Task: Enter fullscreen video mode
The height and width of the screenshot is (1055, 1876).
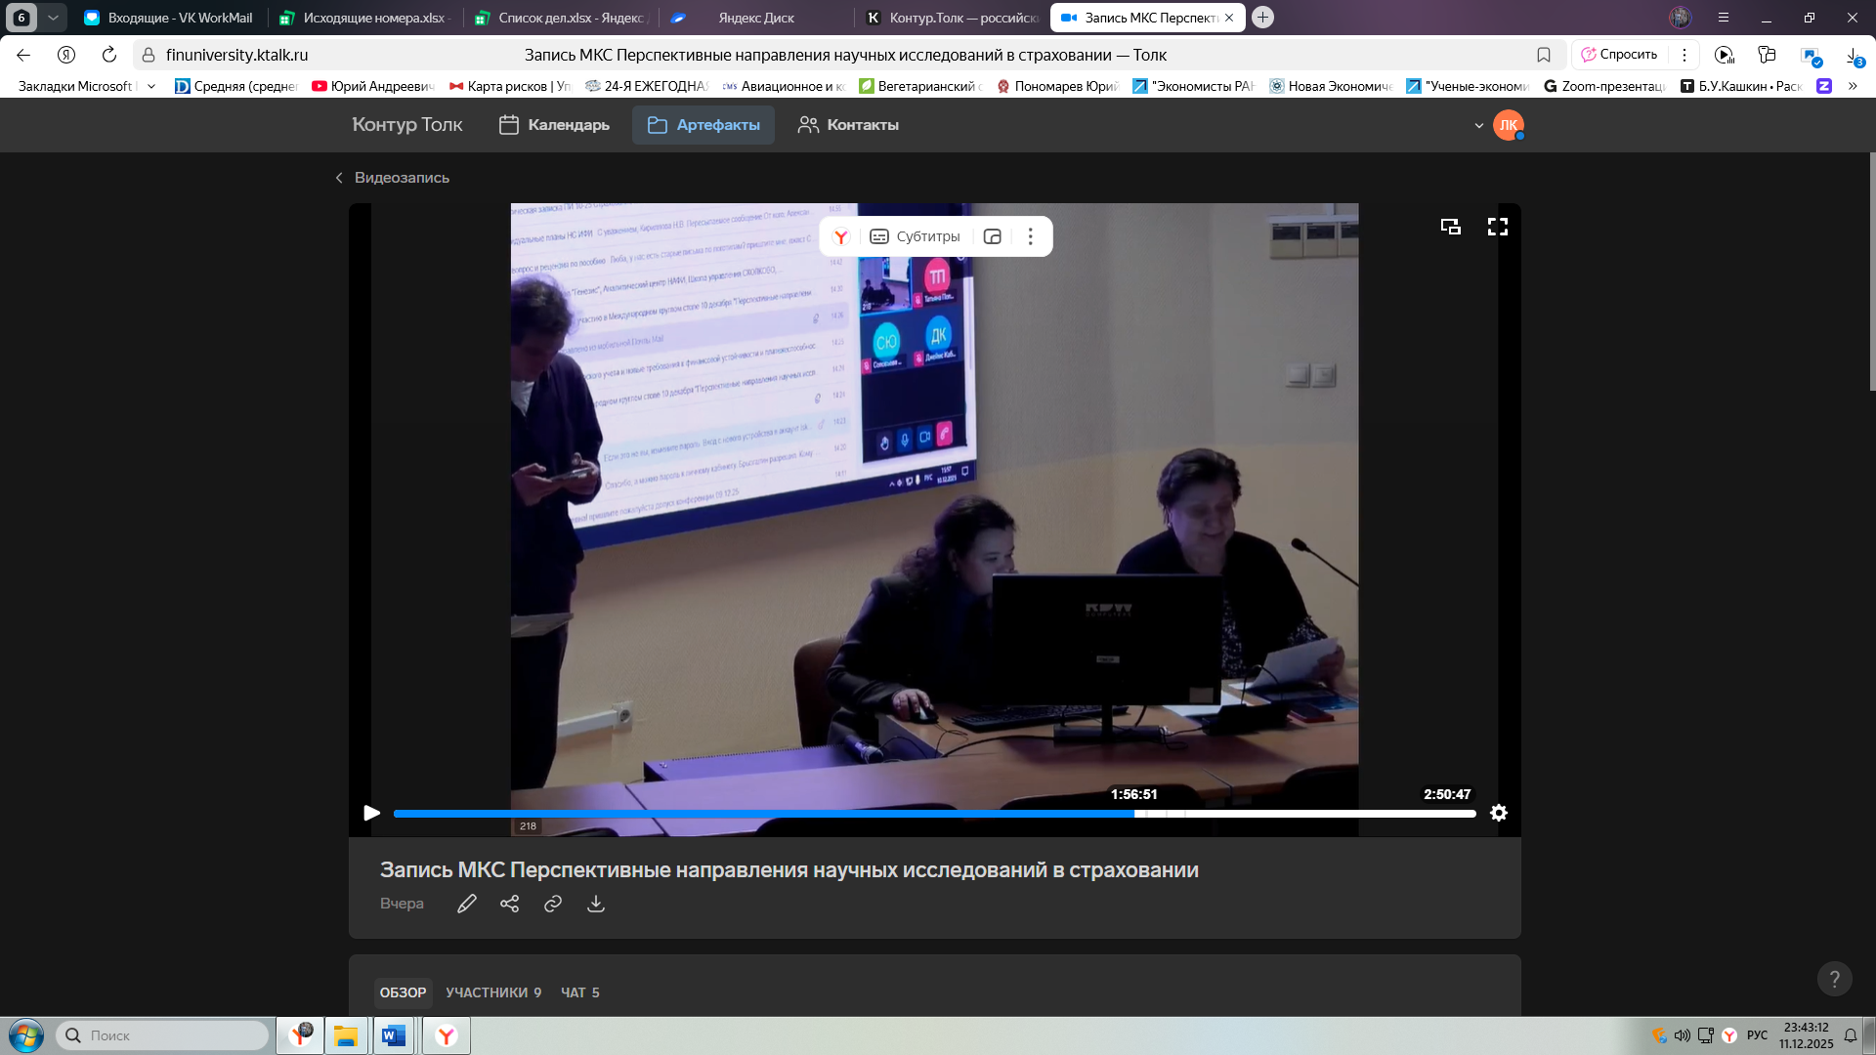Action: pyautogui.click(x=1498, y=227)
